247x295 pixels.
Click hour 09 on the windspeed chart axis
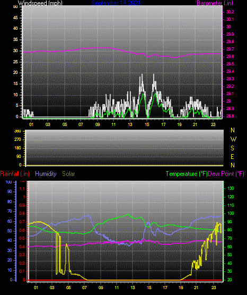point(98,124)
